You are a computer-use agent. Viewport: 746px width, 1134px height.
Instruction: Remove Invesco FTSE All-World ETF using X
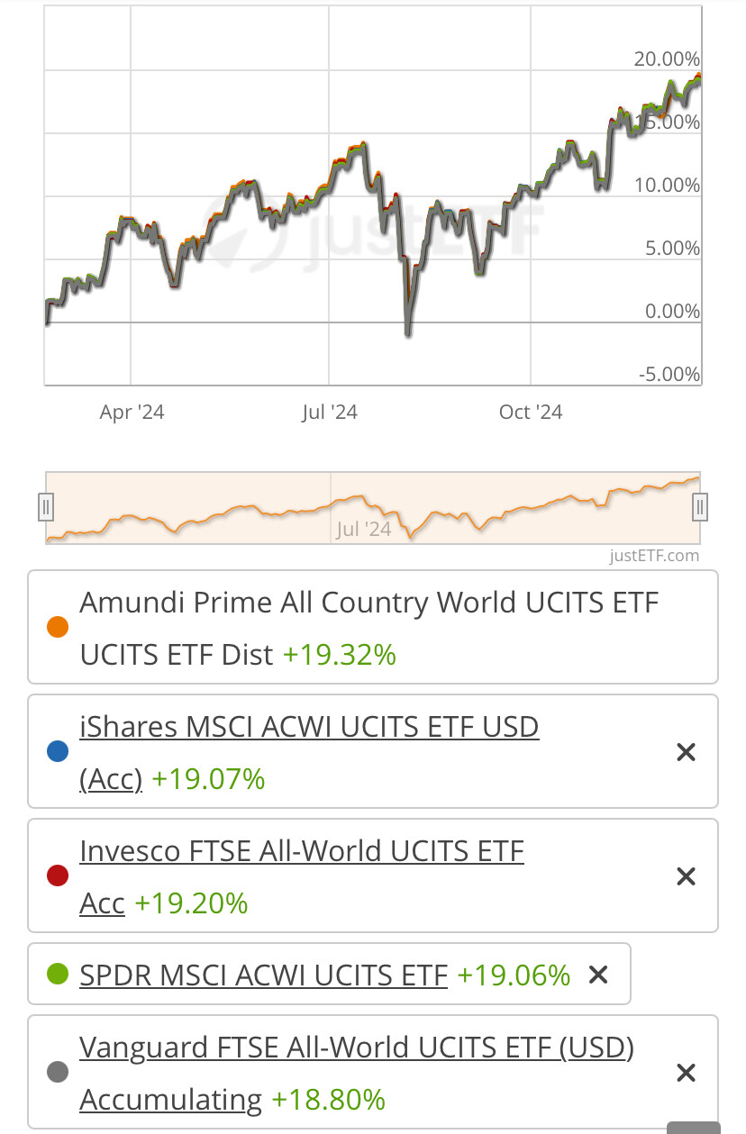point(686,876)
